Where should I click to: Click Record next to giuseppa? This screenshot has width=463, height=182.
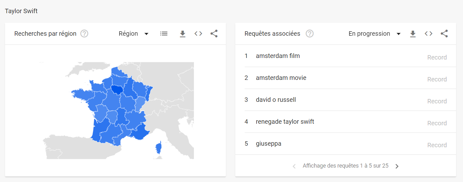click(437, 145)
